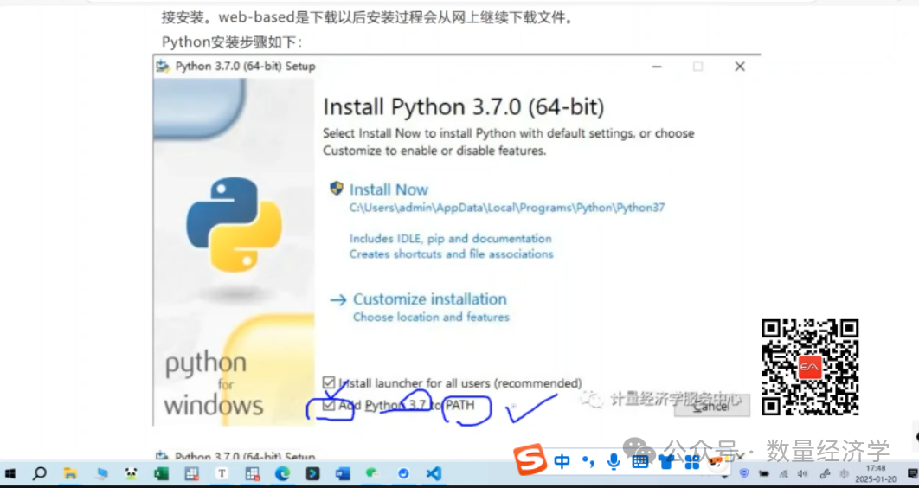Open the Sogou toolbox grid icon
Screen dimensions: 919x488
pos(692,462)
